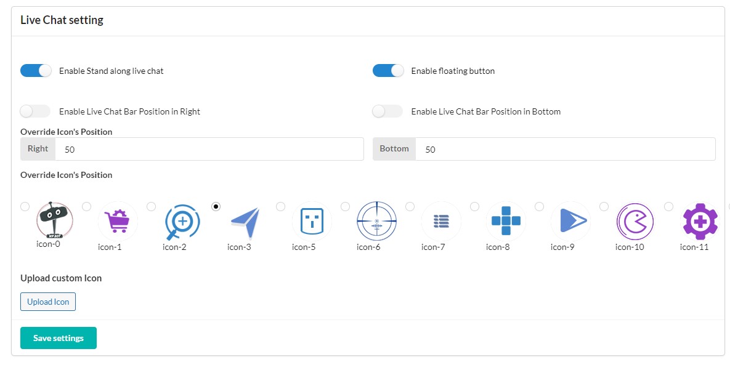Viewport: 730px width, 386px height.
Task: Click the blue plus blocks icon-8
Action: click(506, 222)
